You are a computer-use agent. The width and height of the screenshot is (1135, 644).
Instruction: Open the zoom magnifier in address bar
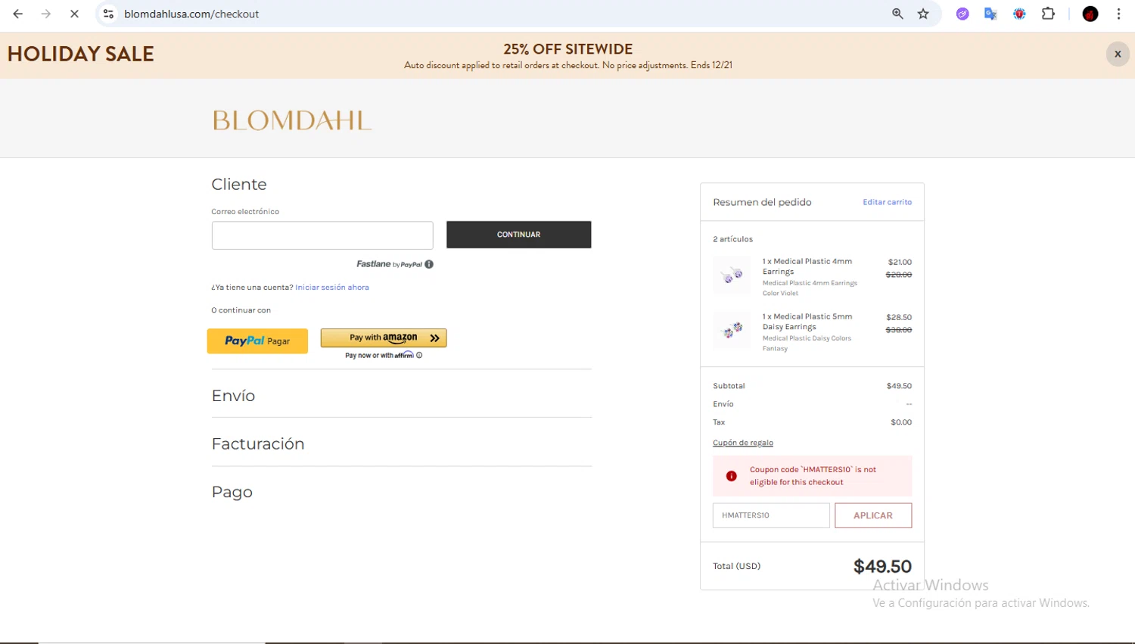pyautogui.click(x=897, y=14)
